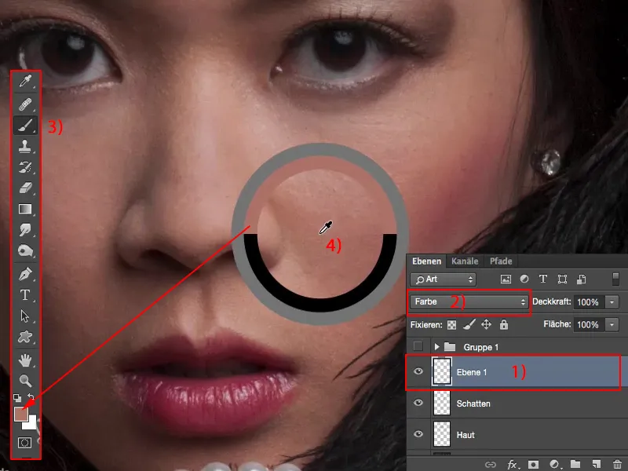Filter layers by pixel layers icon
This screenshot has height=471, width=628.
pyautogui.click(x=506, y=279)
